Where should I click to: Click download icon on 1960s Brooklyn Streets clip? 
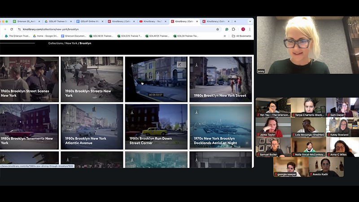(67, 65)
